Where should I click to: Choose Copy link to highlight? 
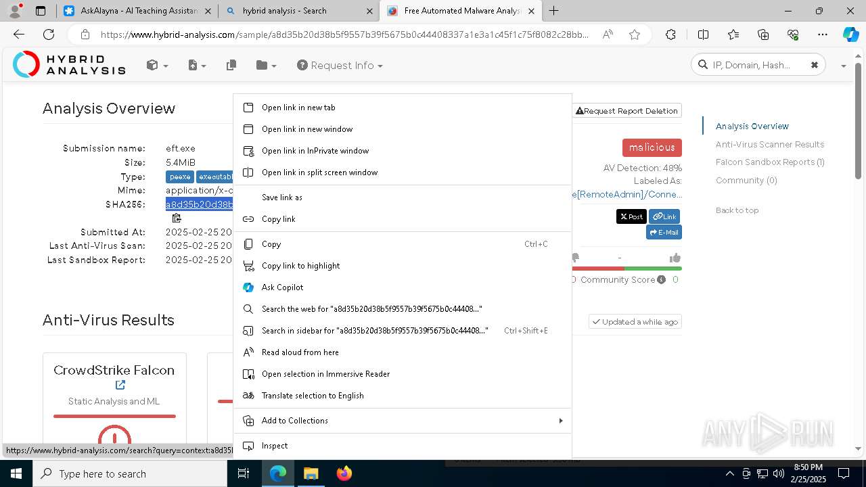click(x=403, y=266)
